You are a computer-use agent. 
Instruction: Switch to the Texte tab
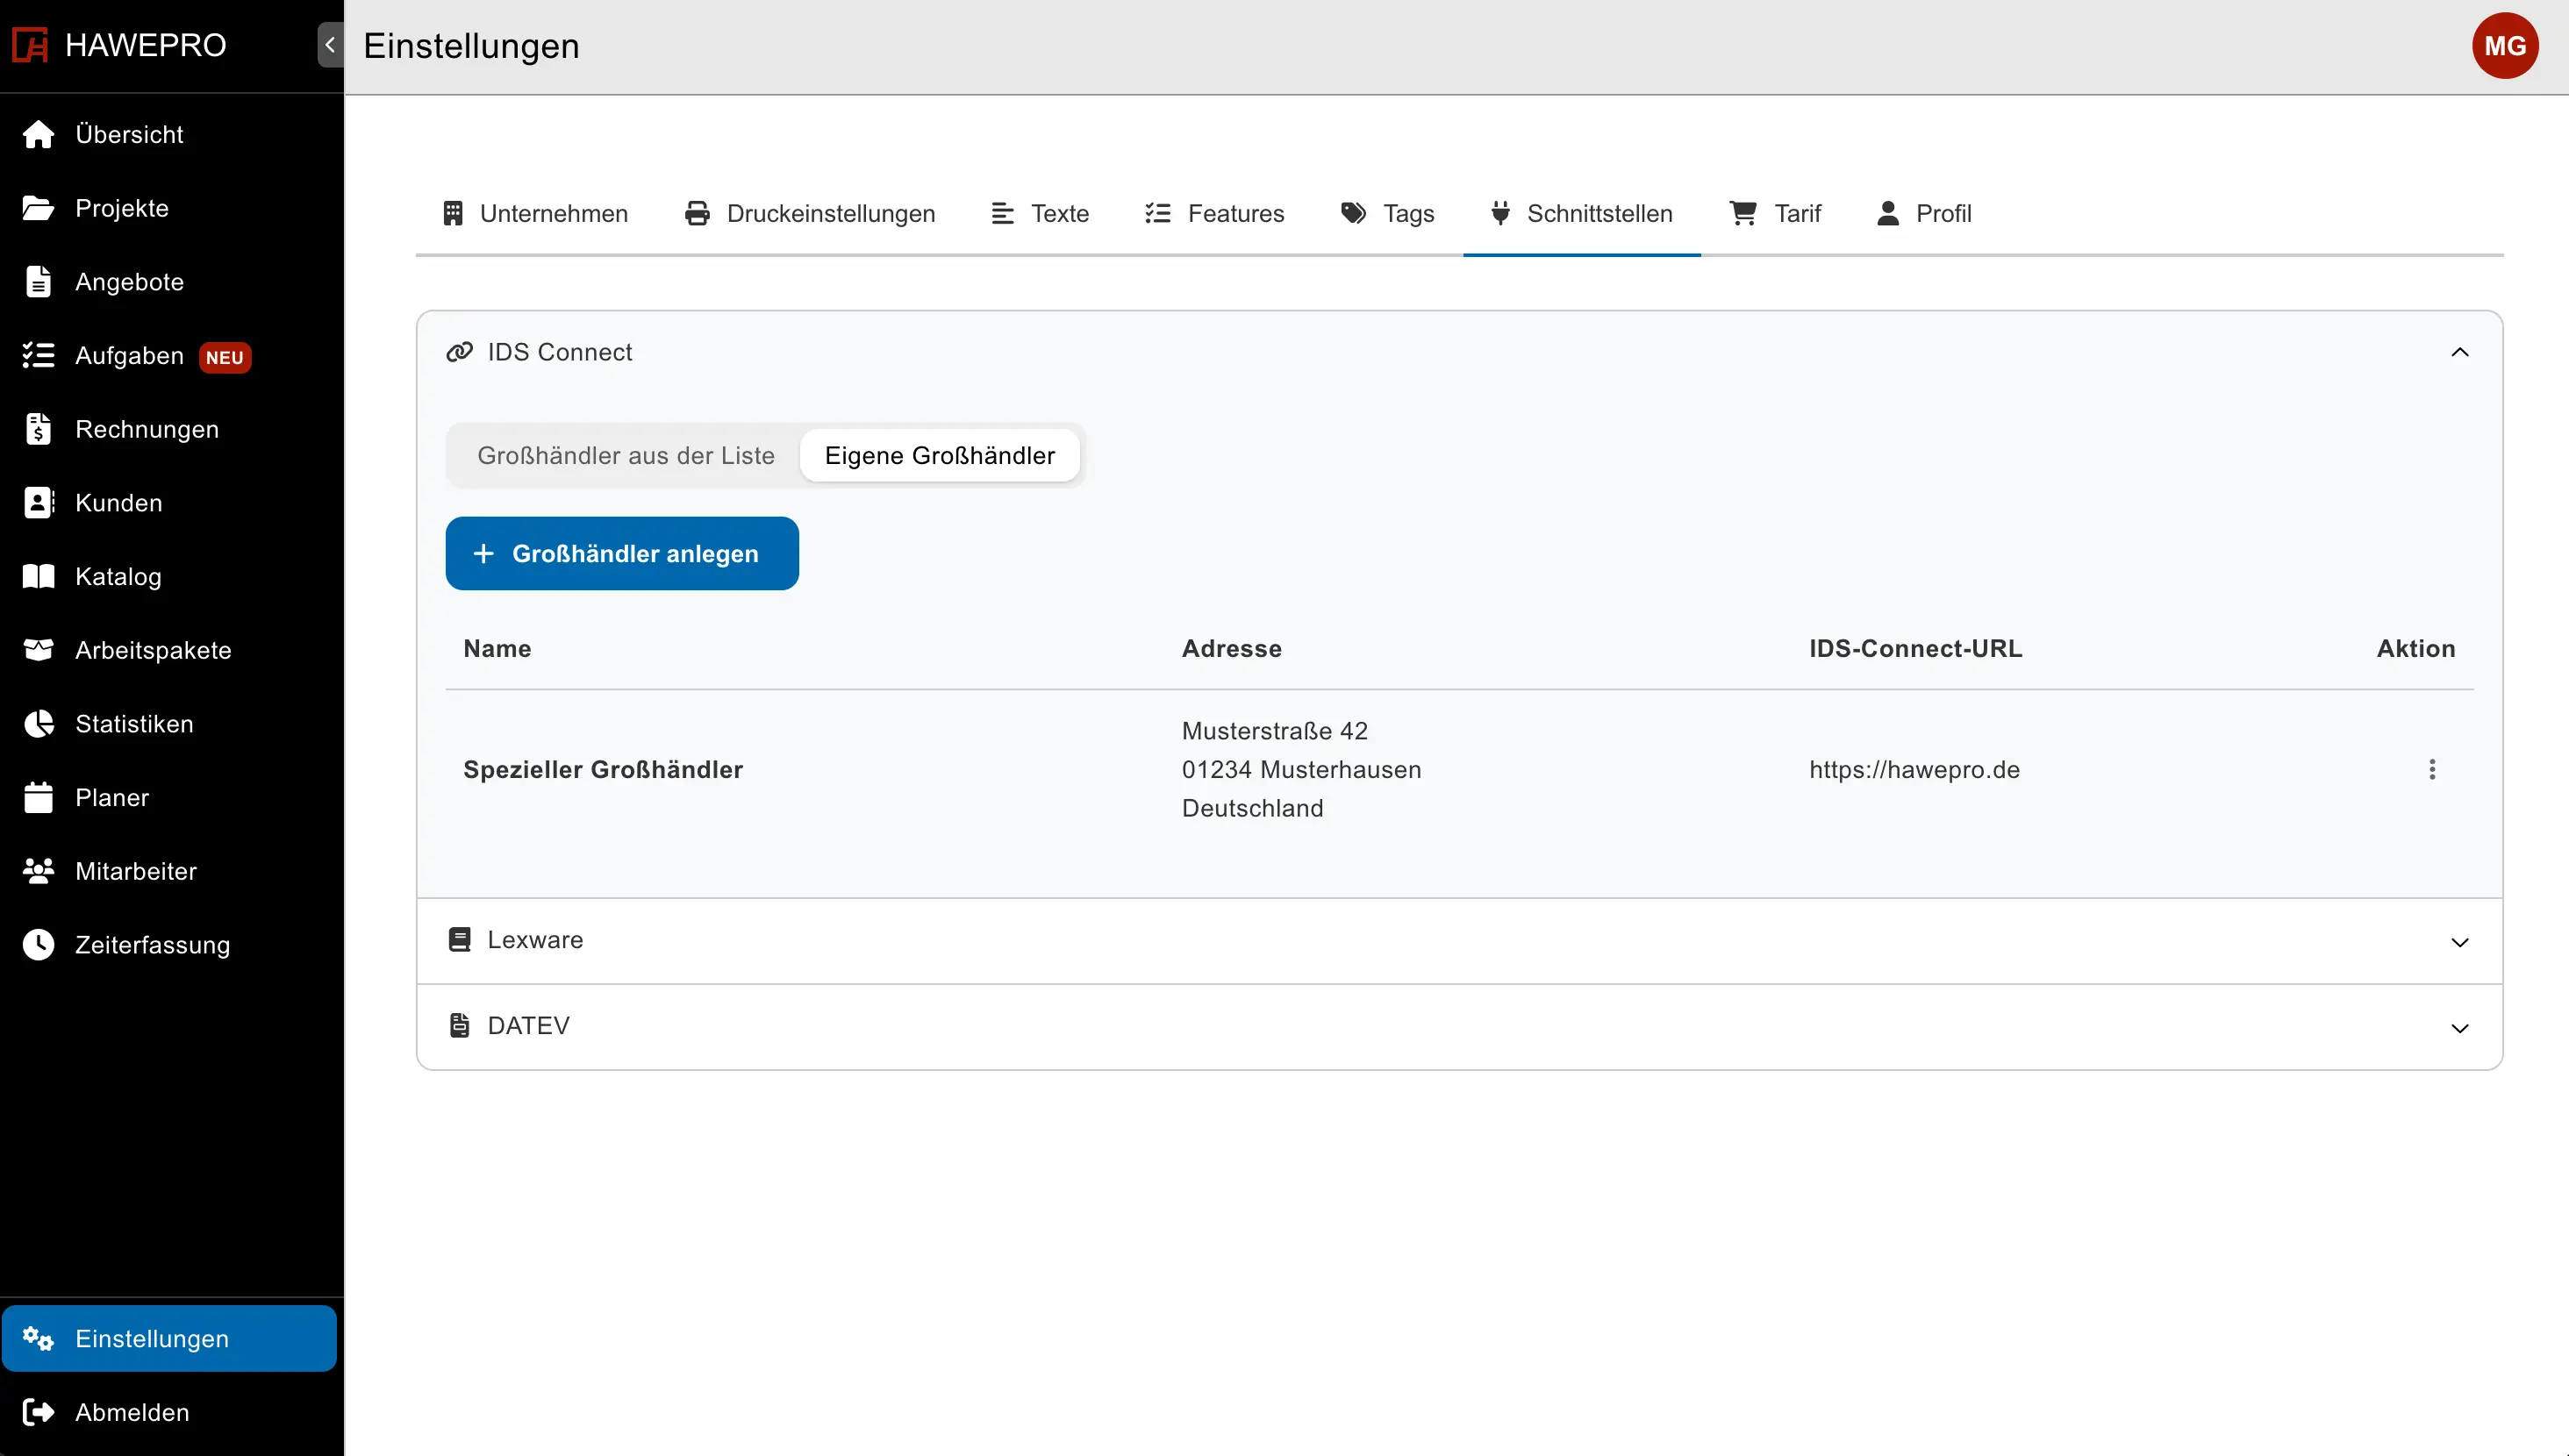pos(1039,214)
